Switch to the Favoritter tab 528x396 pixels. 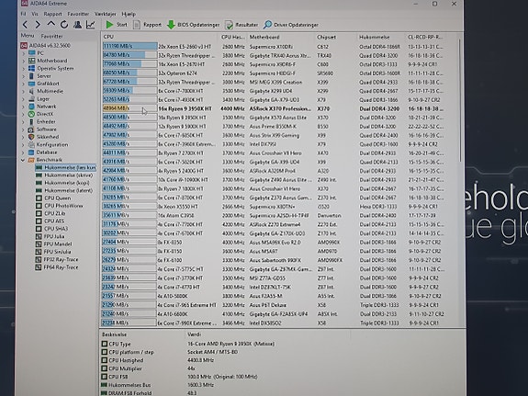pos(51,36)
